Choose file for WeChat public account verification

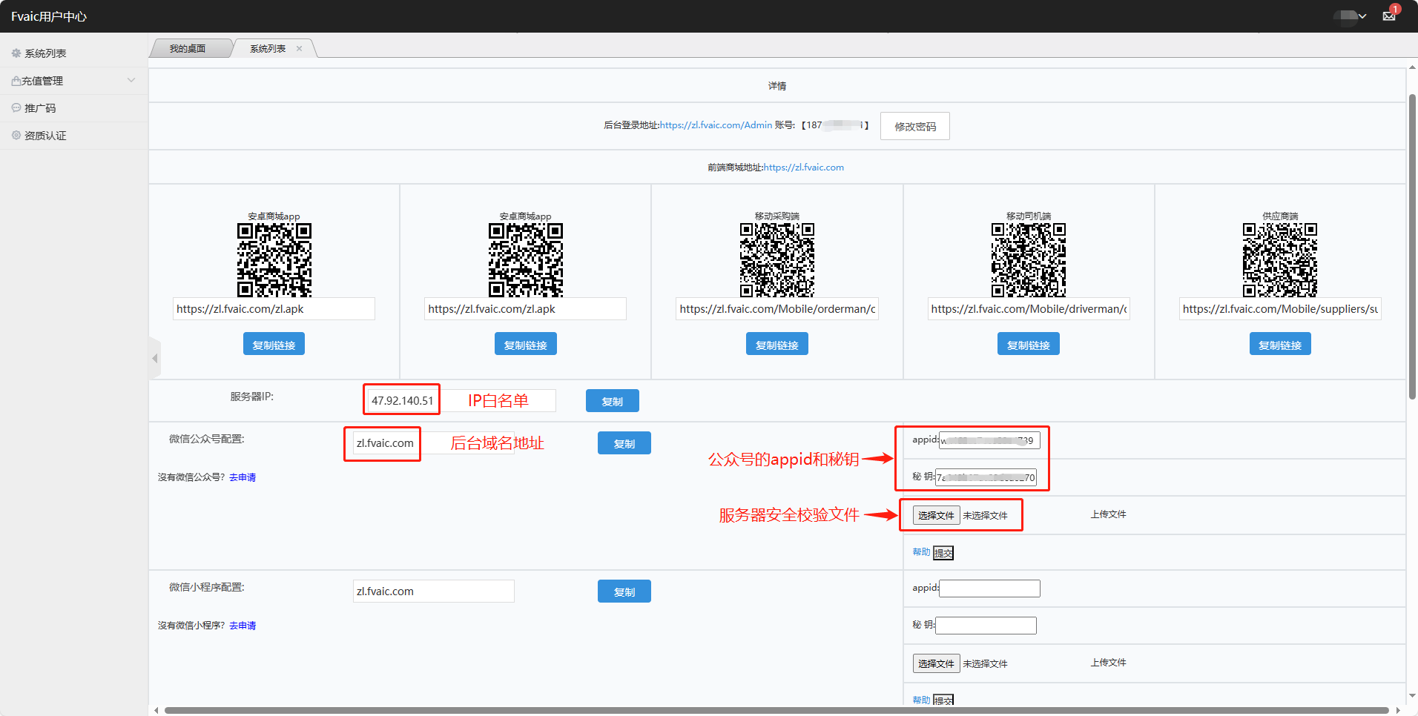point(936,515)
